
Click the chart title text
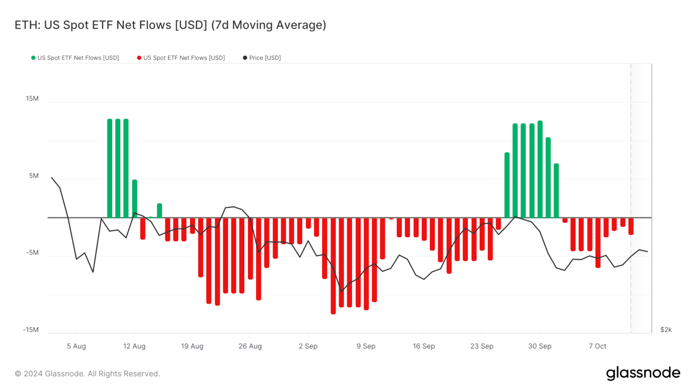click(170, 25)
